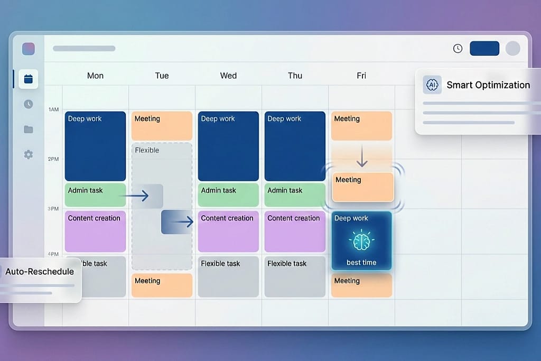Select the Content creation block on Wednesday

click(x=228, y=231)
